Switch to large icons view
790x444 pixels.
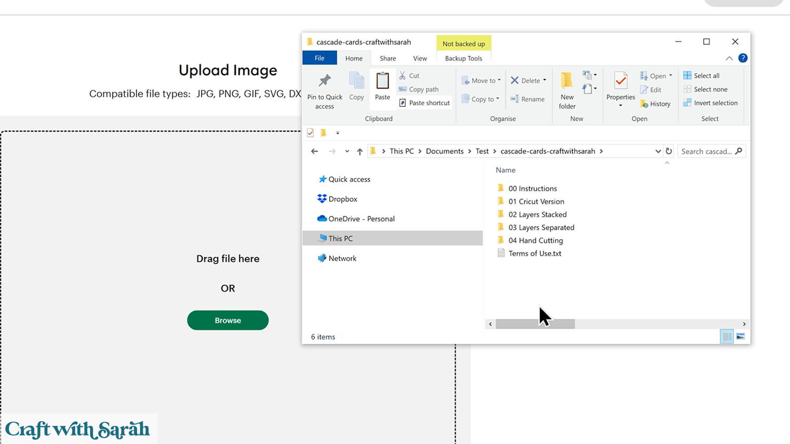coord(740,337)
